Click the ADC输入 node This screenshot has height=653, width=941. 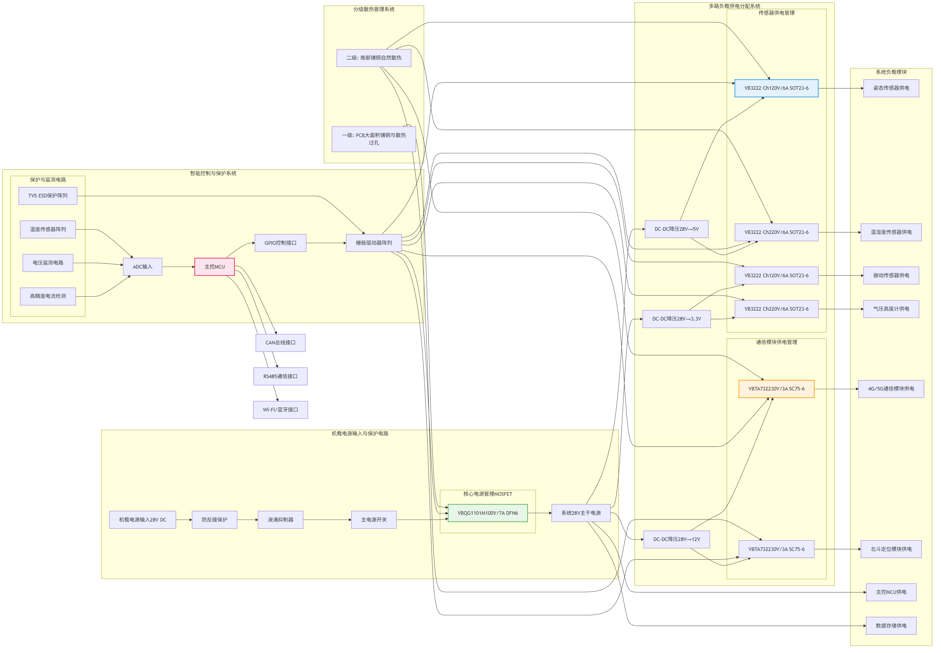point(142,267)
